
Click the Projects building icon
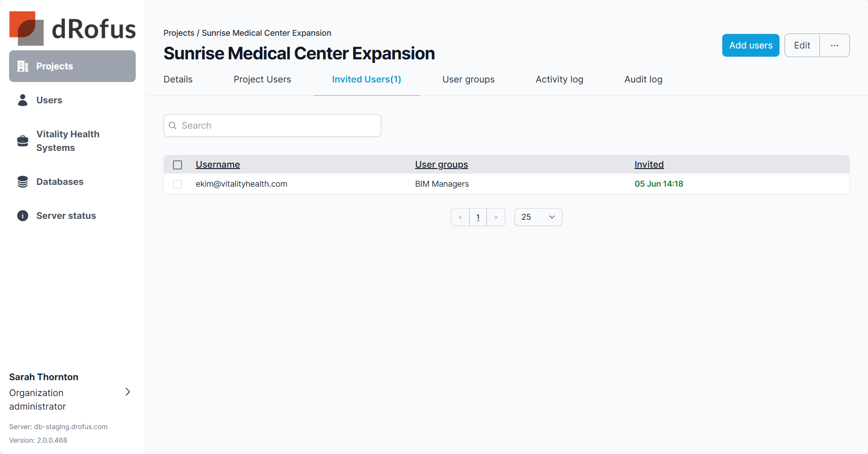pos(23,66)
